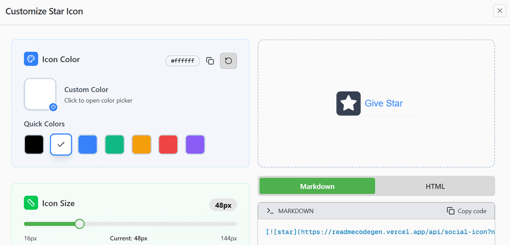510x245 pixels.
Task: Click the icon size slider handle
Action: (80, 224)
